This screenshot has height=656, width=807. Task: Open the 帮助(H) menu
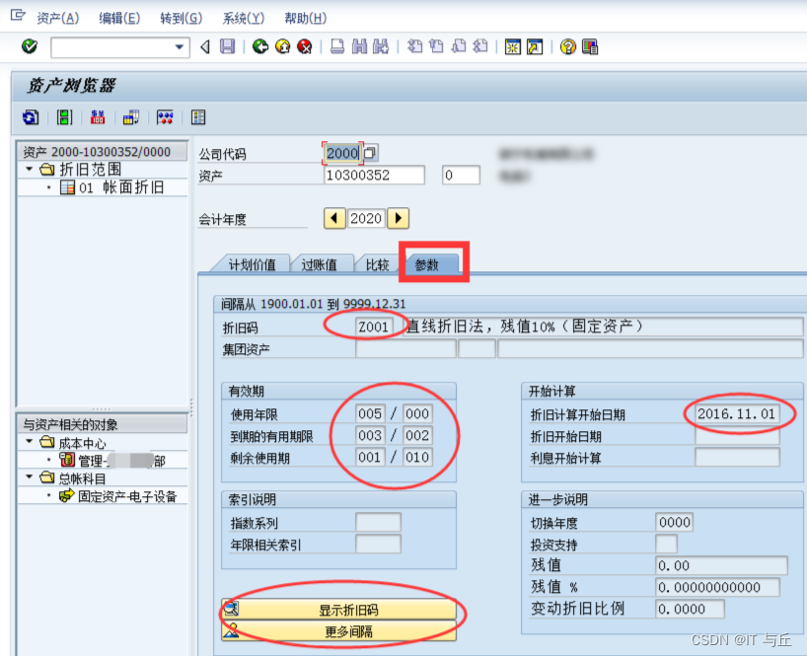305,19
